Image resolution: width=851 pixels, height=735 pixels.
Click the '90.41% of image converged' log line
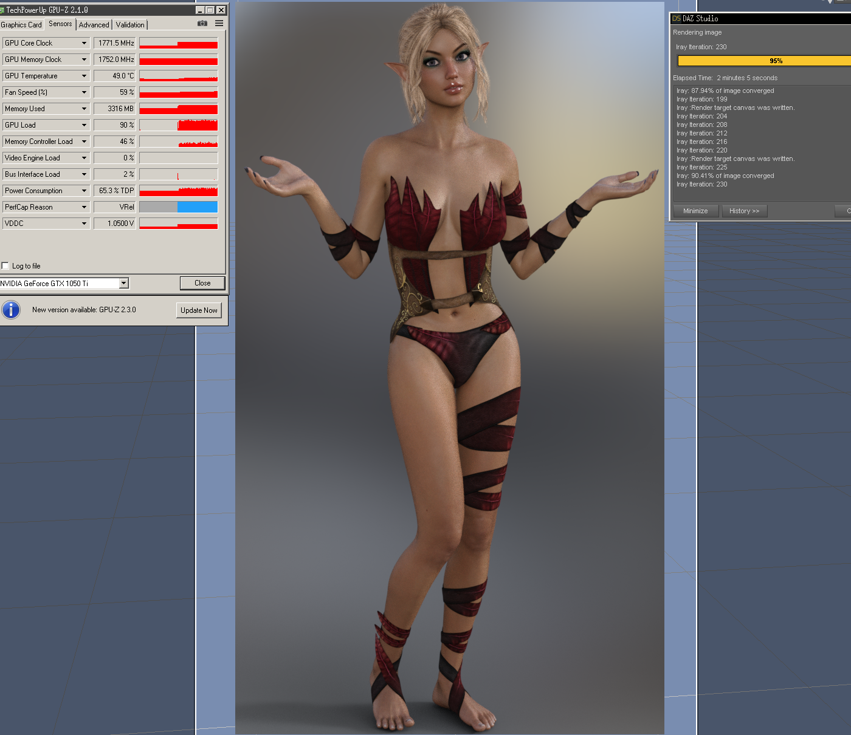coord(725,176)
